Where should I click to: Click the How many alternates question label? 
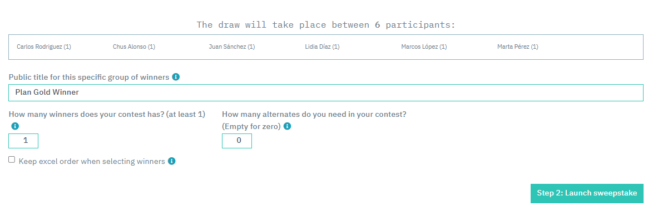point(314,120)
